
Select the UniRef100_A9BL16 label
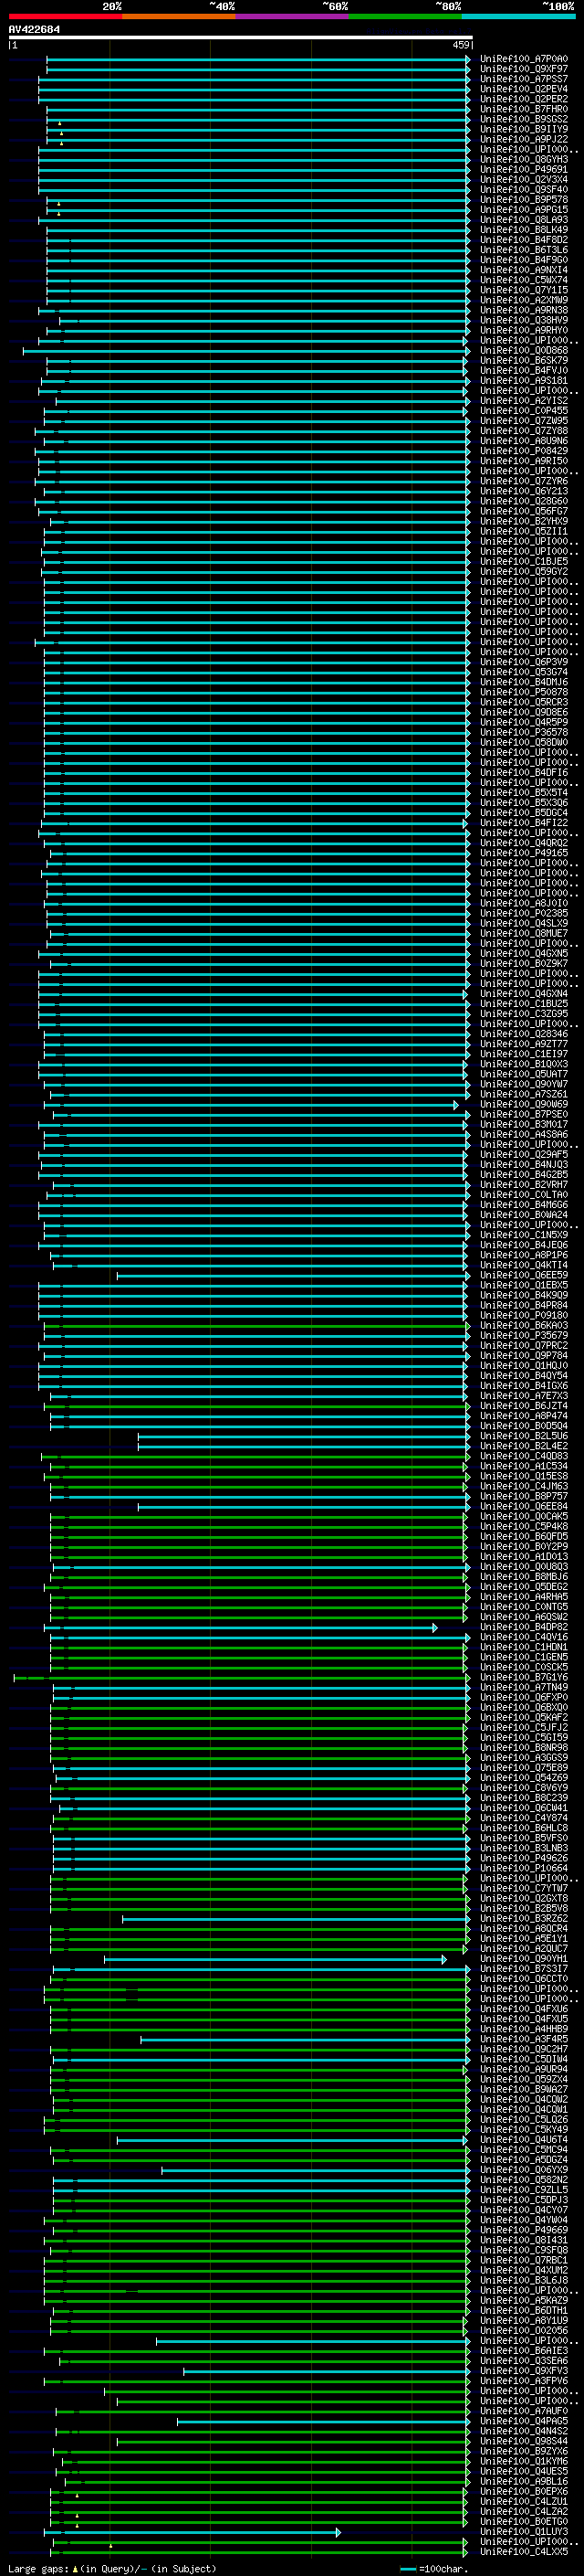(x=523, y=2482)
